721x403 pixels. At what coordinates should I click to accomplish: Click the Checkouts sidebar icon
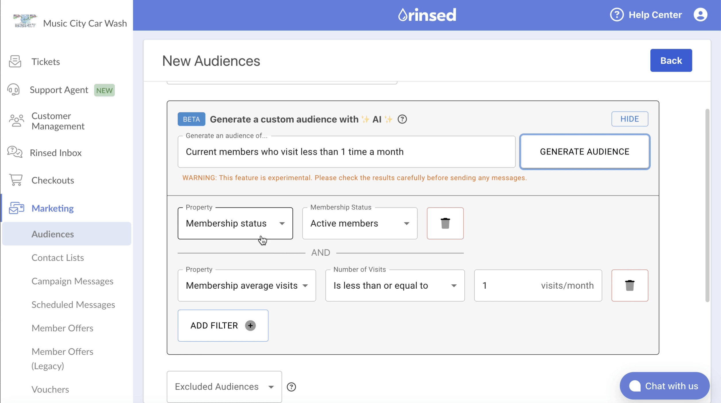coord(15,180)
